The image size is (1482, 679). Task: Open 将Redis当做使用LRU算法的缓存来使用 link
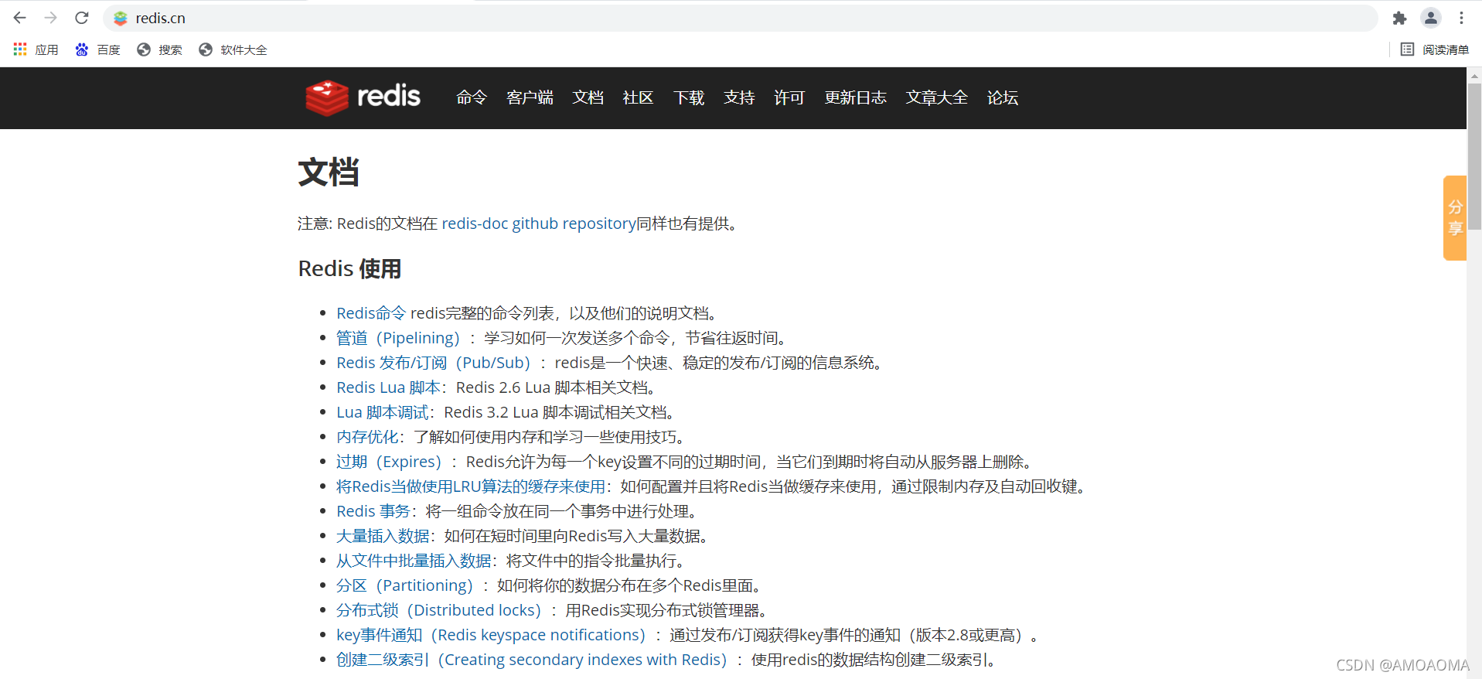point(471,486)
